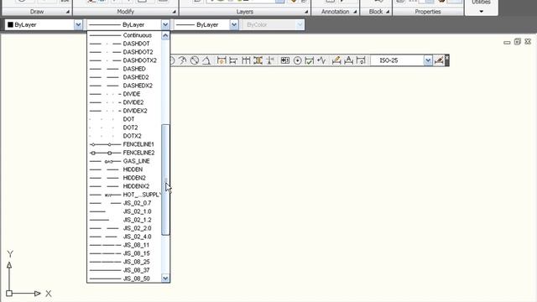The image size is (537, 302).
Task: Collapse the ByLayer linetype dropdown
Action: pos(165,24)
